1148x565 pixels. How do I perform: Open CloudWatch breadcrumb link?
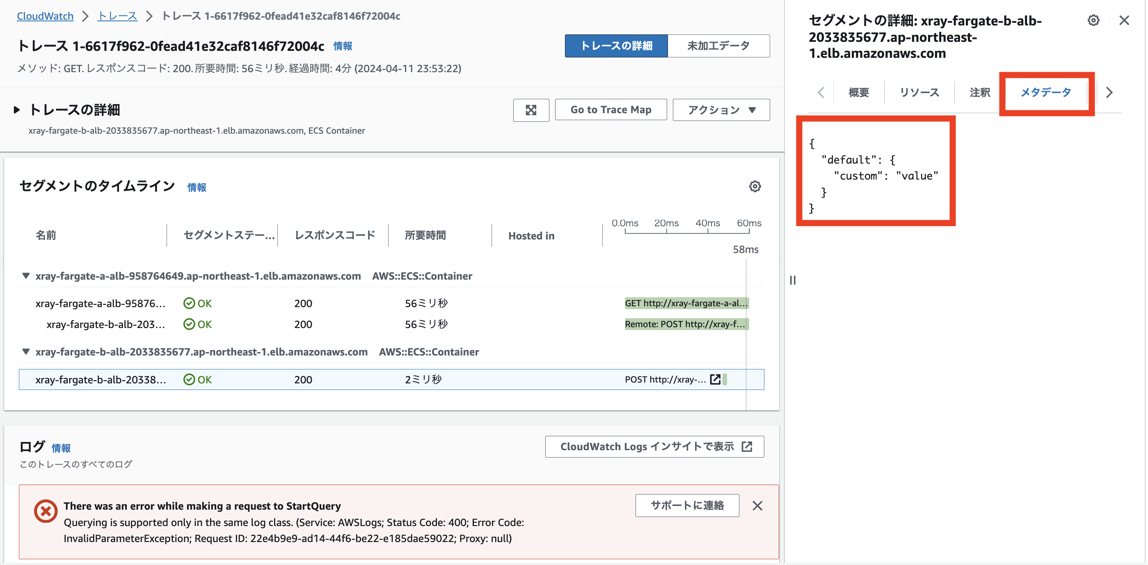[45, 16]
